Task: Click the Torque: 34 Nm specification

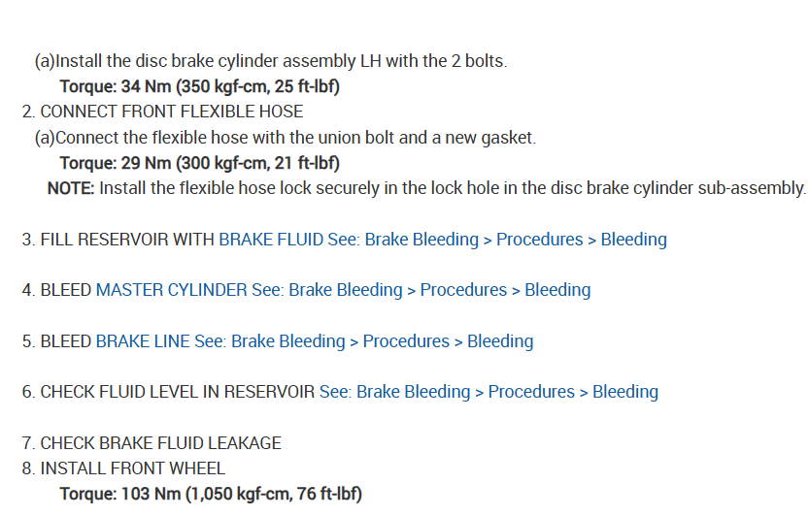Action: (199, 86)
